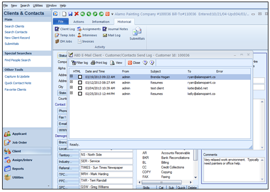Click into the Comments text box
The image size is (270, 192).
coord(232,169)
